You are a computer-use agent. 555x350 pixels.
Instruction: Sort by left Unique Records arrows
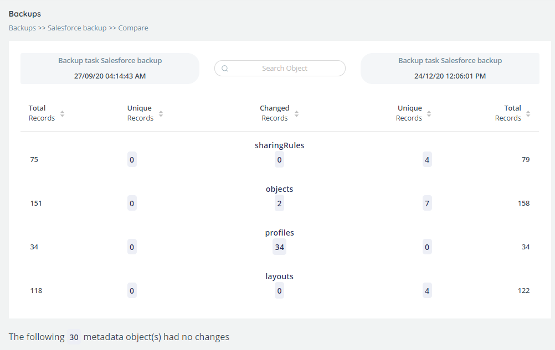click(x=161, y=114)
